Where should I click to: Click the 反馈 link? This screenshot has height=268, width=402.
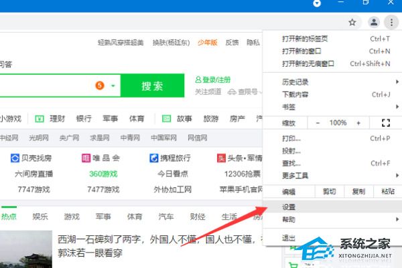(232, 43)
